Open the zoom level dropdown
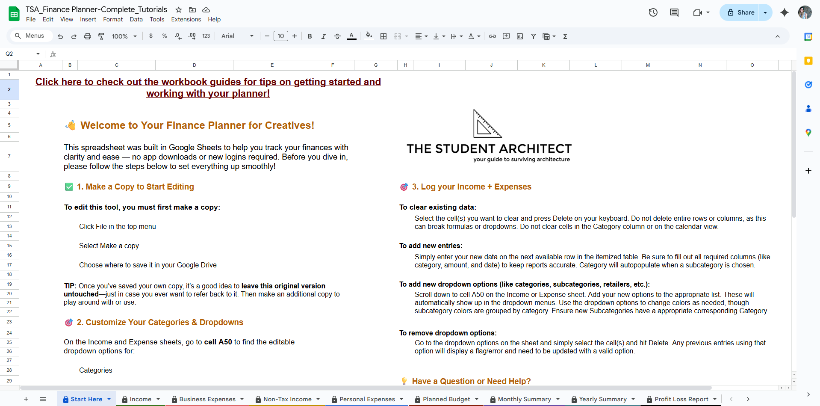The width and height of the screenshot is (820, 406). (x=124, y=36)
